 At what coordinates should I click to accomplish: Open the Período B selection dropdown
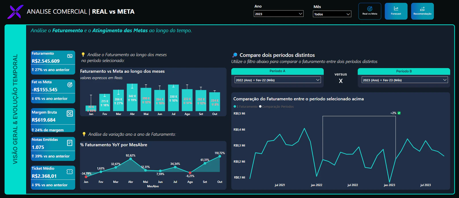pyautogui.click(x=404, y=80)
